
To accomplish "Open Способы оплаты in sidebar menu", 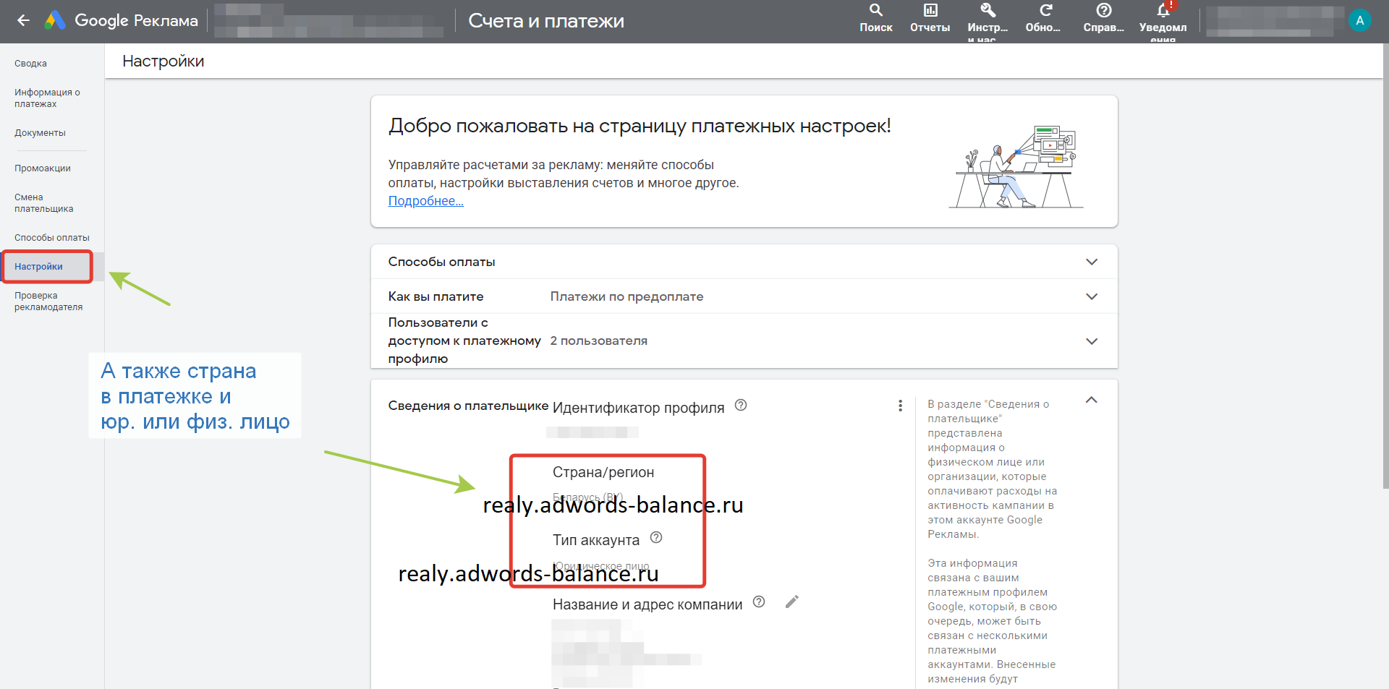I will pos(52,238).
